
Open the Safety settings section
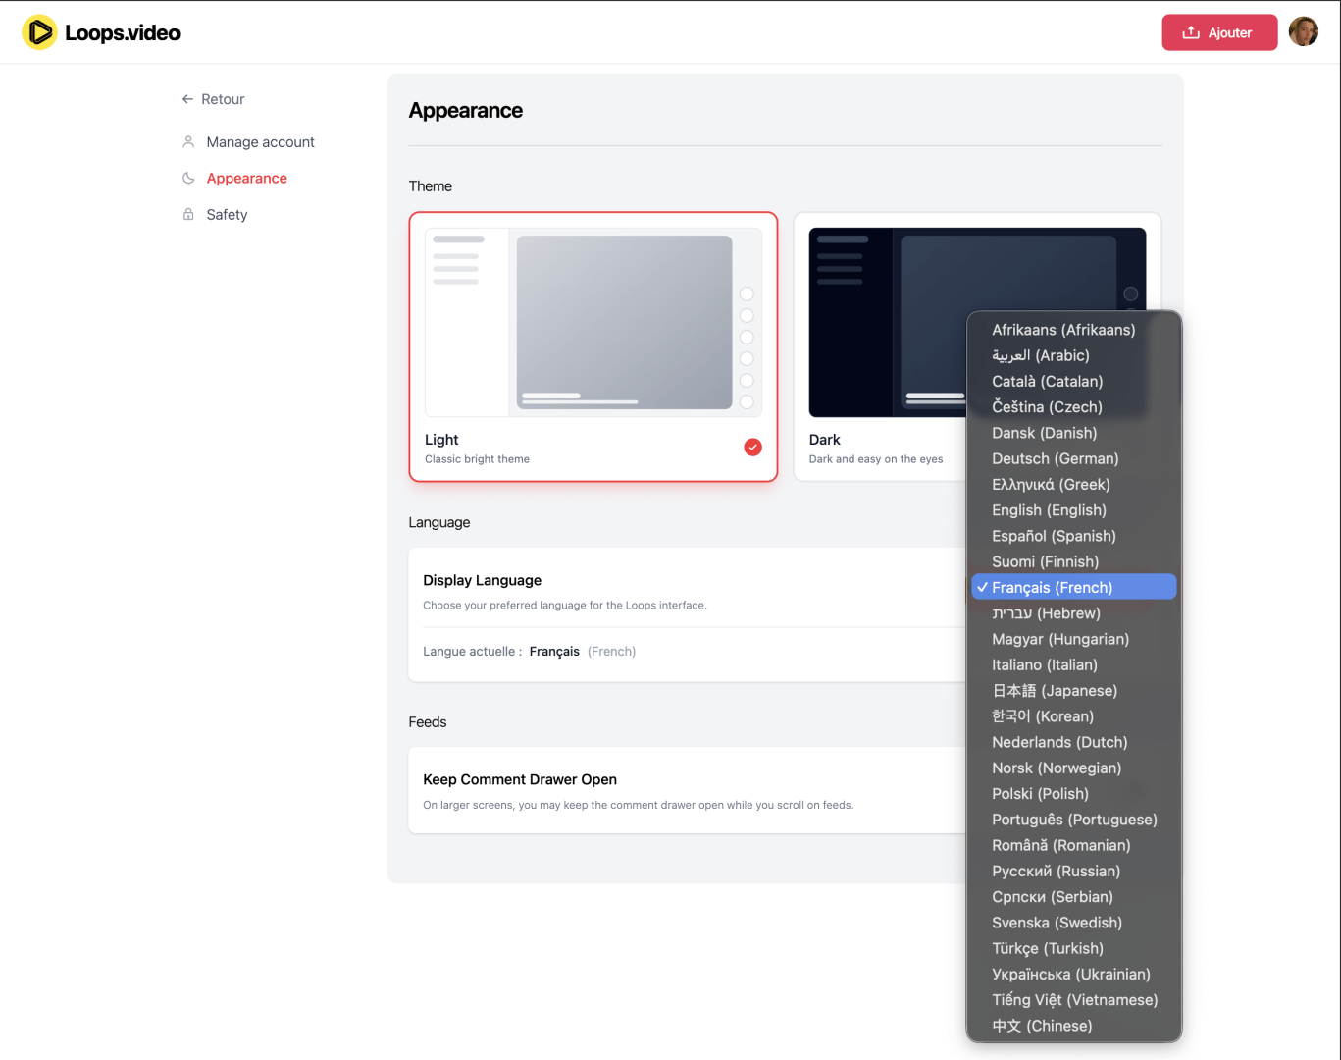[227, 215]
